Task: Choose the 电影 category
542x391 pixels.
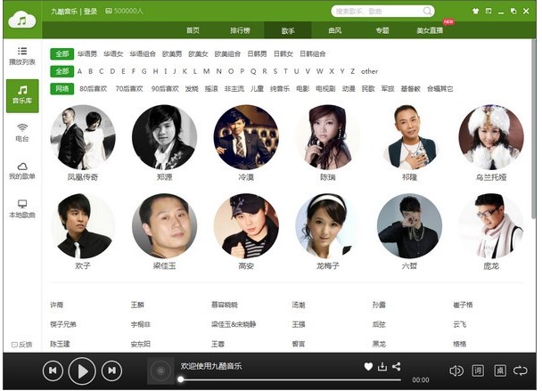Action: pyautogui.click(x=302, y=89)
